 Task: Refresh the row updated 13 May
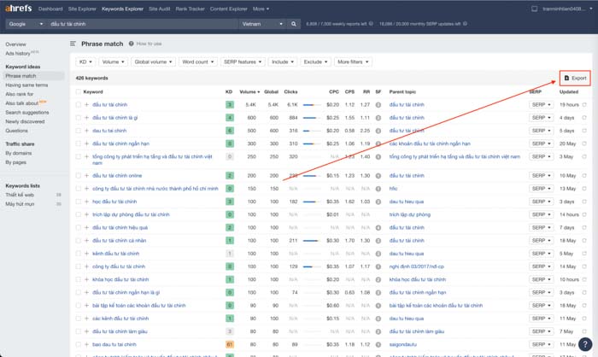584,189
